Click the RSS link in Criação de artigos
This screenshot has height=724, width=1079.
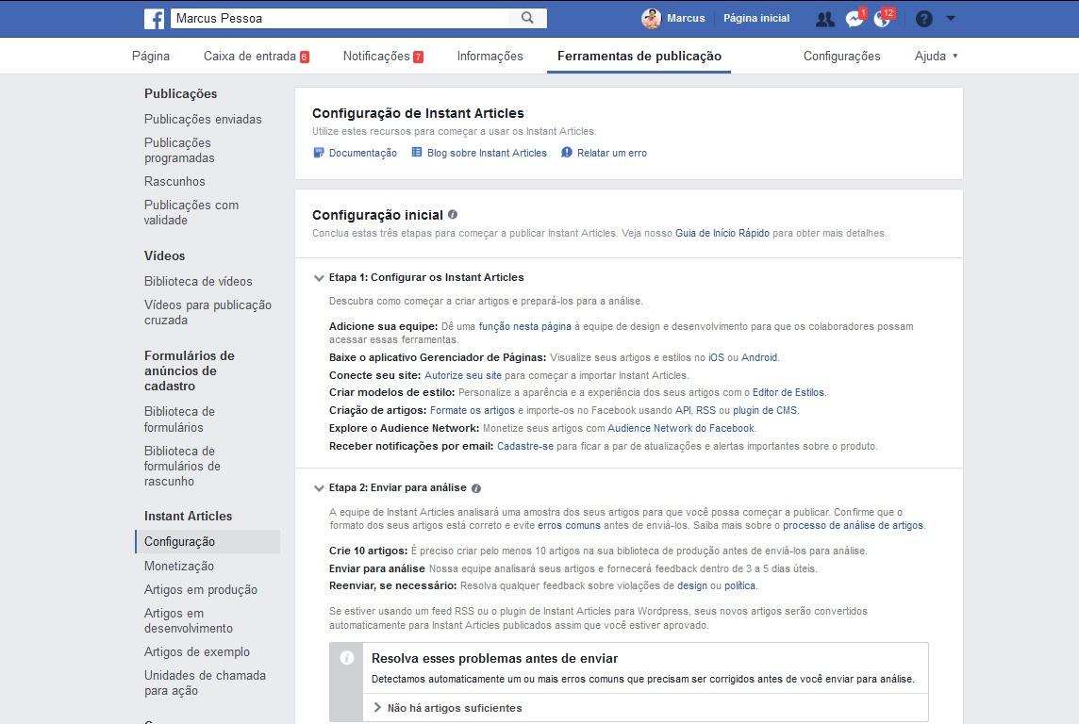point(706,410)
